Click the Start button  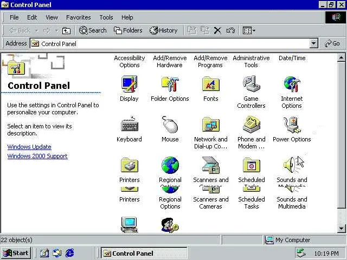[x=16, y=253]
